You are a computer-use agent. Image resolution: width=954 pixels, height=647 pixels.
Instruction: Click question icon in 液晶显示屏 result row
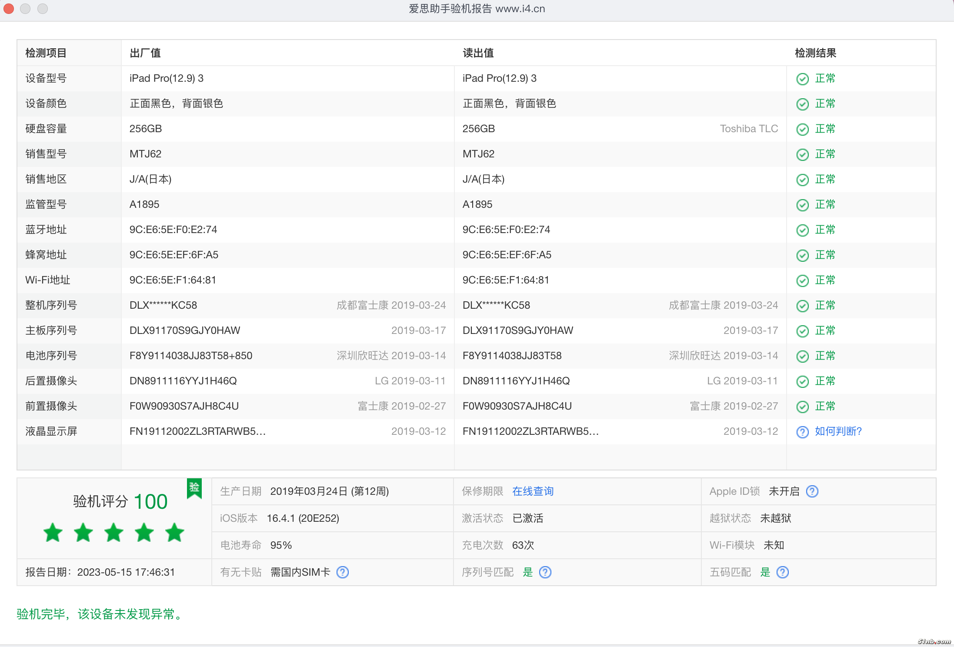coord(802,432)
